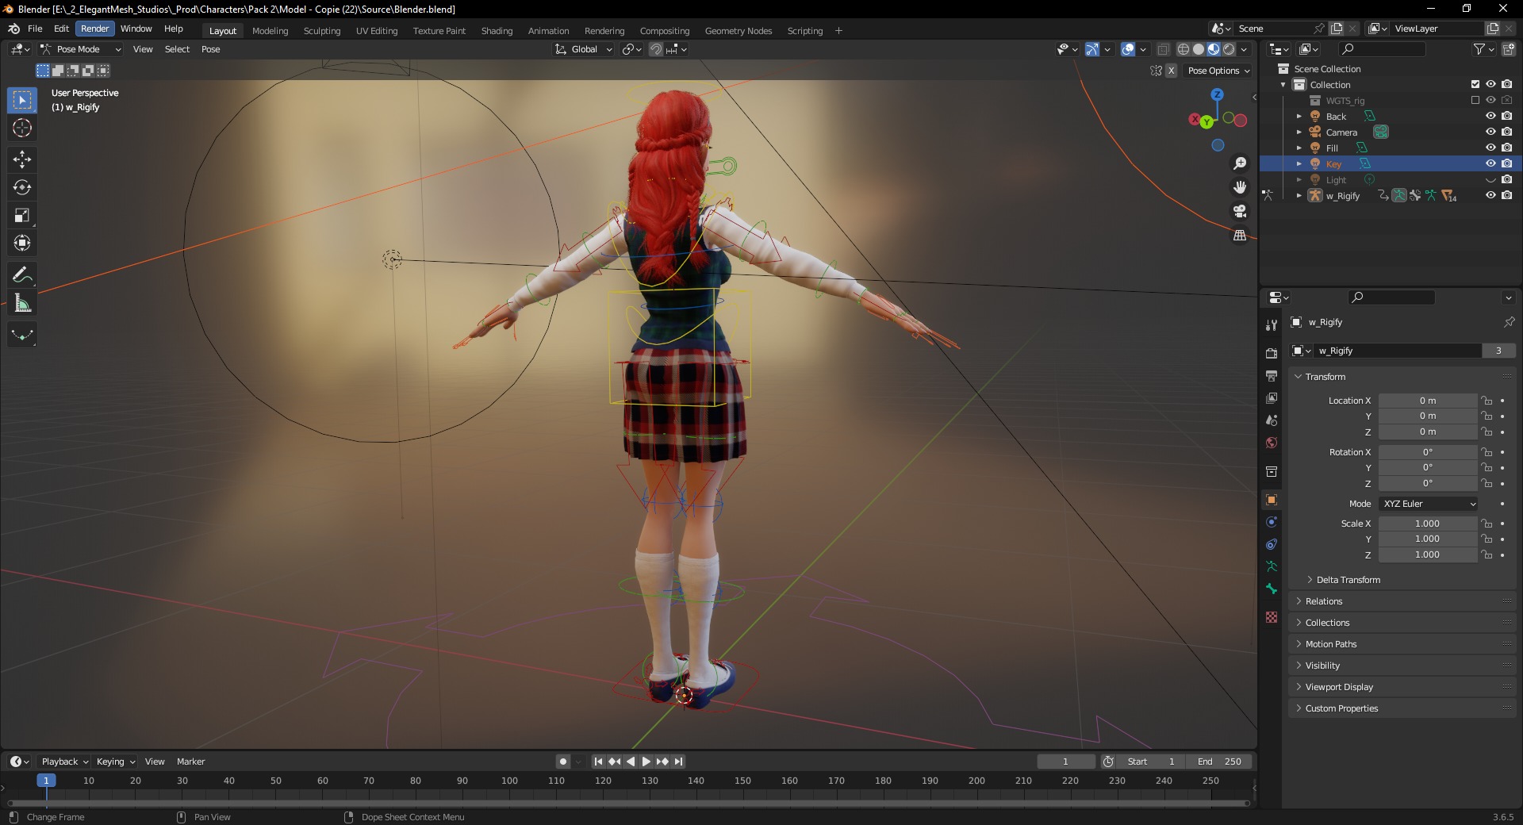Activate the Transform tool
Image resolution: width=1523 pixels, height=825 pixels.
[22, 243]
